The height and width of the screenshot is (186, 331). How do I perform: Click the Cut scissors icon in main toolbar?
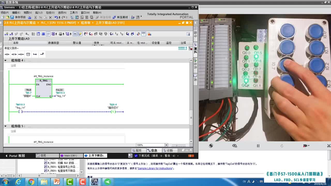(x=35, y=17)
